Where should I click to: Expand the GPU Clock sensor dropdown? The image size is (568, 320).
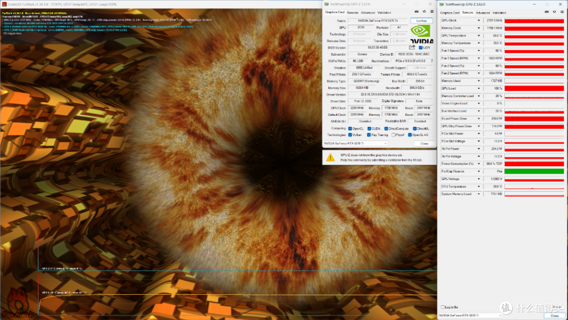479,20
